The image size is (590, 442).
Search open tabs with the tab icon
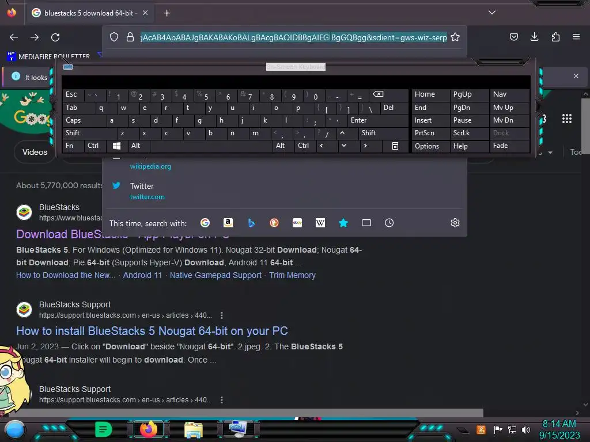point(366,223)
